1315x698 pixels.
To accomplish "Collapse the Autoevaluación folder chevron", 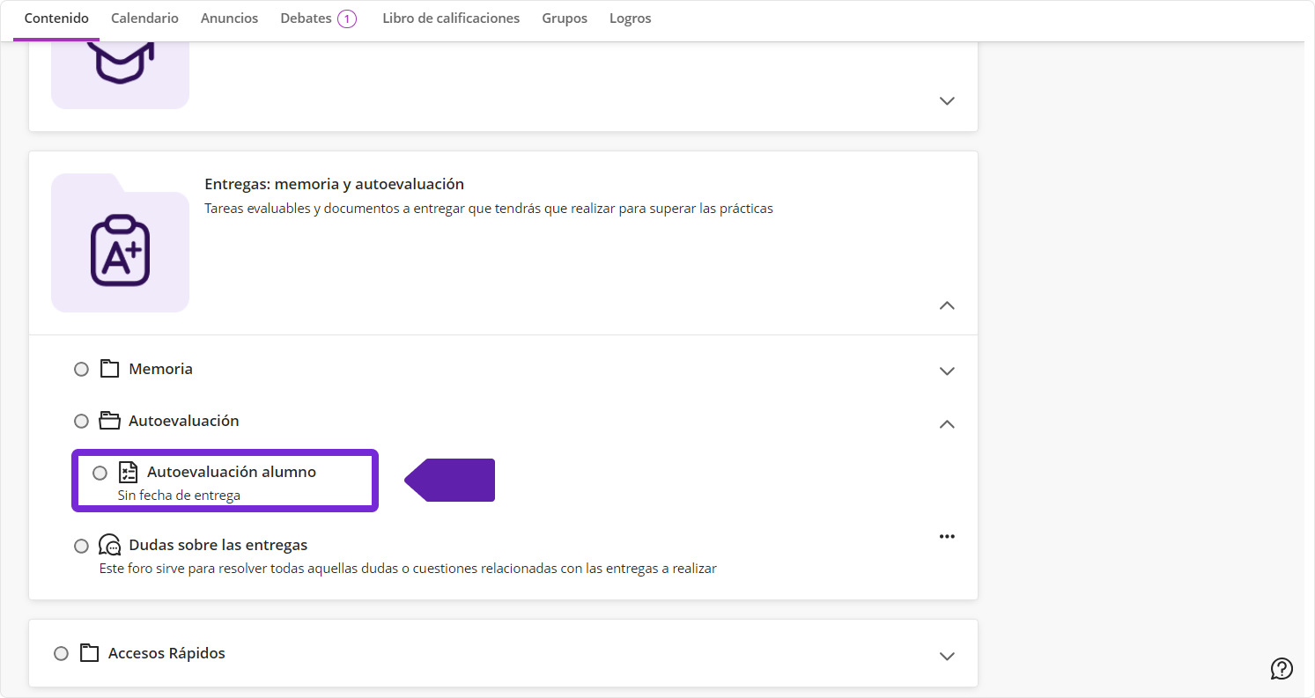I will [x=947, y=423].
